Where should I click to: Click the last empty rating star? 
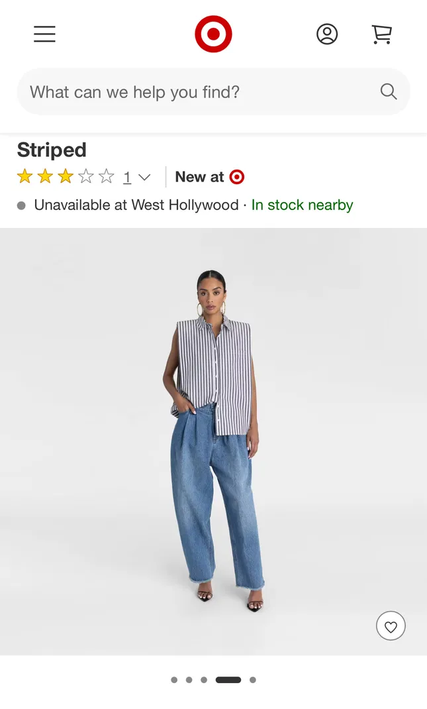point(106,176)
